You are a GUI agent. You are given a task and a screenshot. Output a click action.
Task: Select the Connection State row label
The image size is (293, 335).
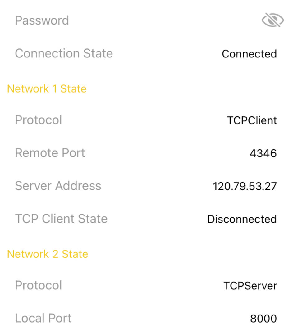64,53
